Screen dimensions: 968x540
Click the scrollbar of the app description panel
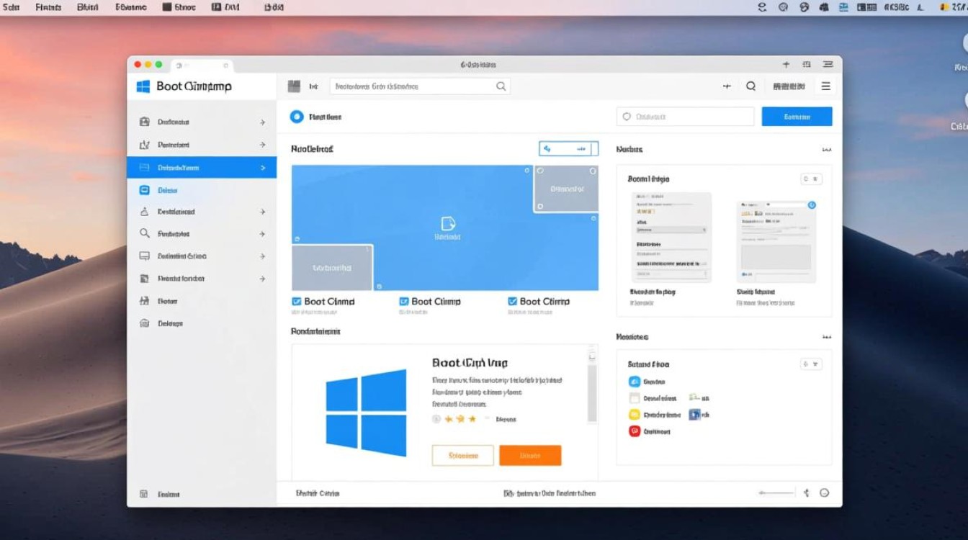[x=592, y=382]
